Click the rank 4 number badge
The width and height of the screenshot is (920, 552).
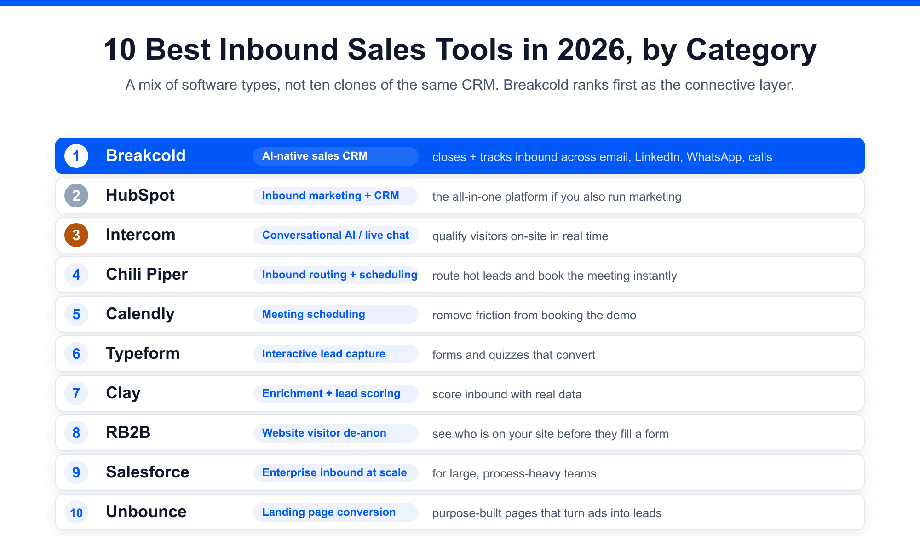(76, 275)
